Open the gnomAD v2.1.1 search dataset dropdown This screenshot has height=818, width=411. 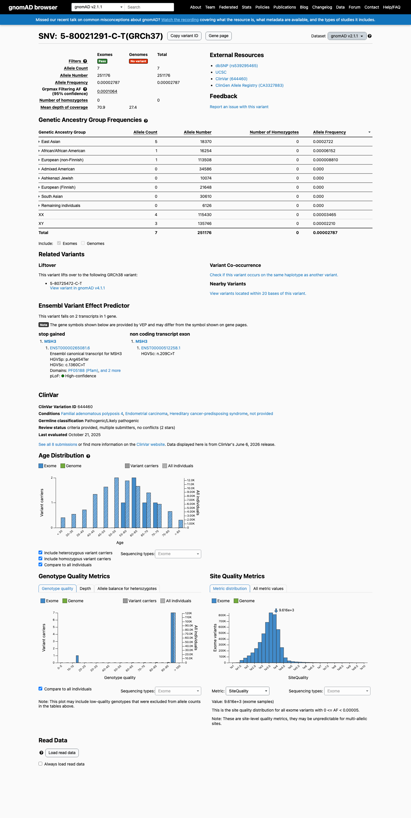click(98, 7)
